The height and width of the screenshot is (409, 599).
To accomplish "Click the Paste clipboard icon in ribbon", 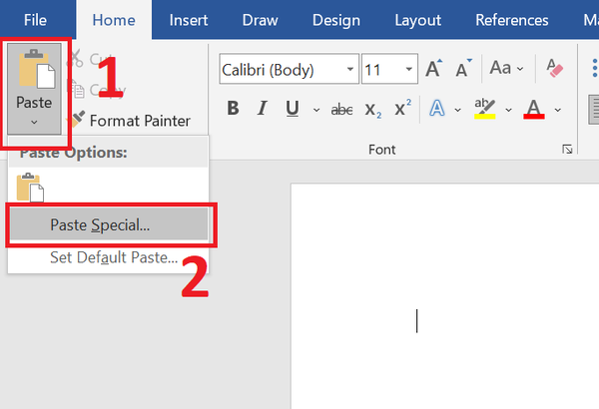I will (37, 69).
